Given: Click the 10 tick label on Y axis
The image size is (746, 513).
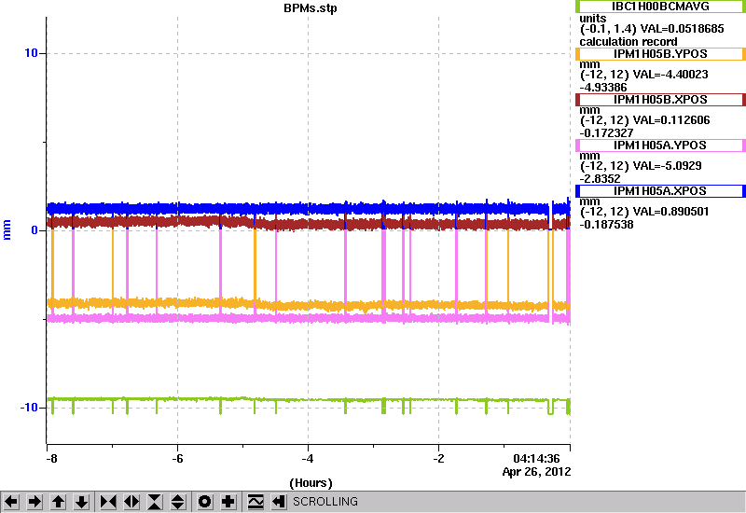Looking at the screenshot, I should tap(31, 53).
